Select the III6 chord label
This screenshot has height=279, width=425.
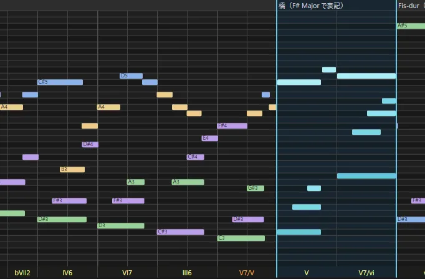coord(187,273)
